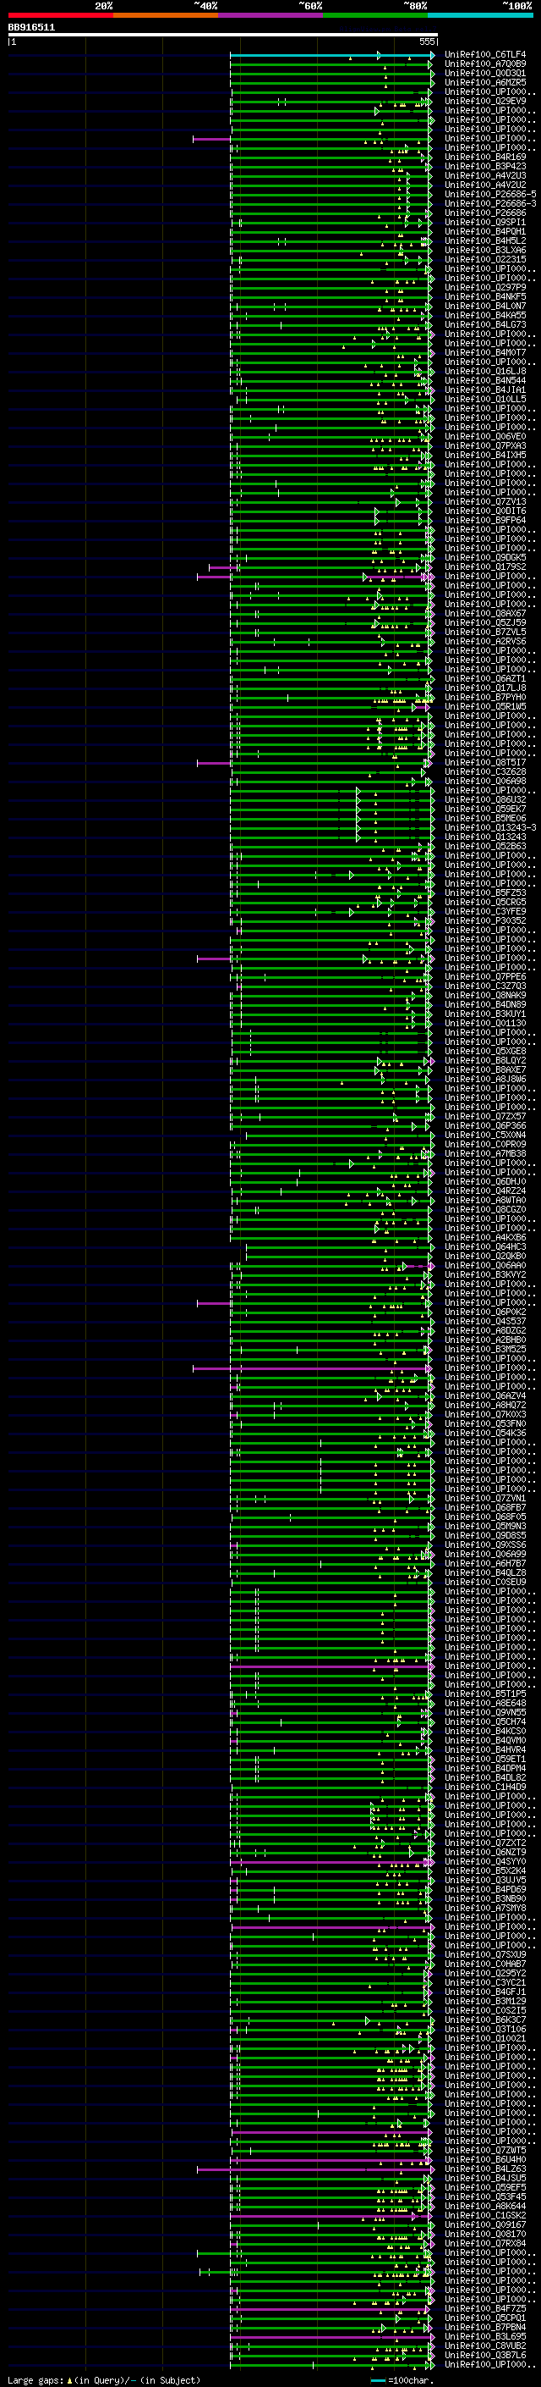The image size is (541, 2387).
Task: Select the UniRef100_Q7PXA3 entry
Action: point(485,446)
